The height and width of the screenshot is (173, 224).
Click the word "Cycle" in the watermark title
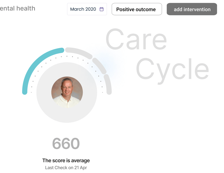point(172,70)
